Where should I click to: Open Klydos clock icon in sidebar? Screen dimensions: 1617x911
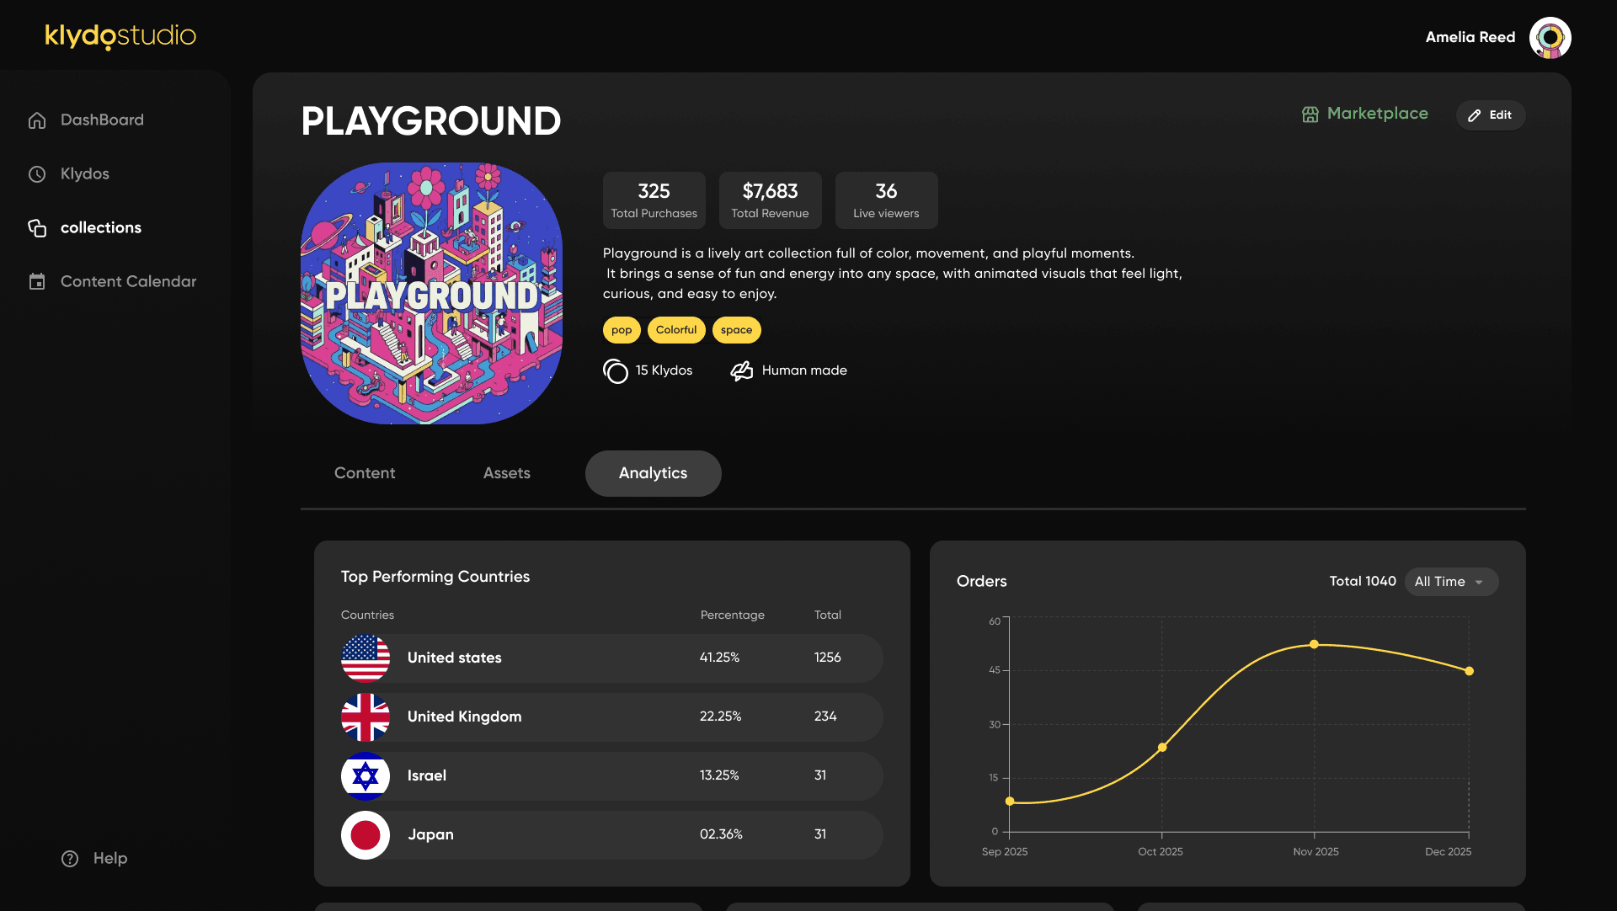click(x=37, y=174)
